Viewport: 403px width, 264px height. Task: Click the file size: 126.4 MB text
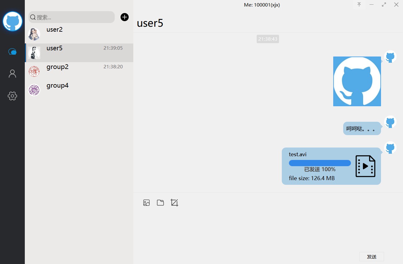click(312, 178)
